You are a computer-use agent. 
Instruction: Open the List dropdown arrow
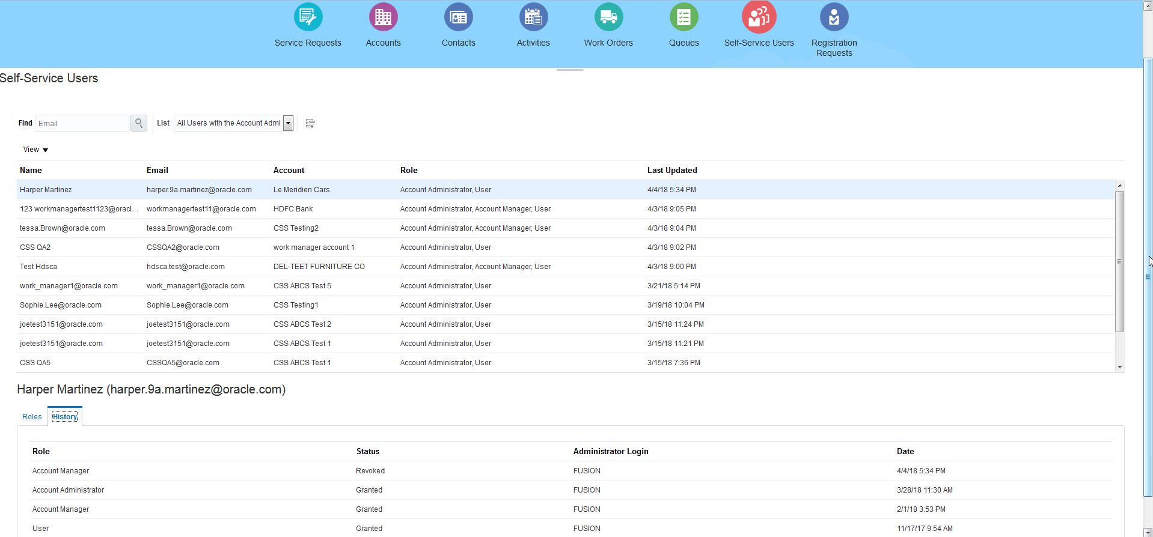click(x=289, y=123)
